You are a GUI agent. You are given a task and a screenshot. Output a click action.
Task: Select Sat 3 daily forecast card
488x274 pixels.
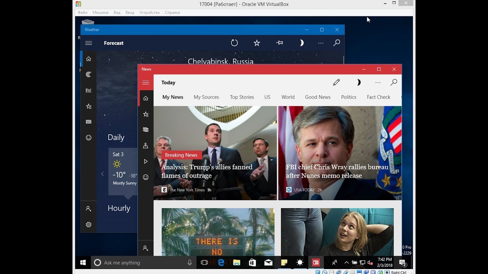coord(123,171)
